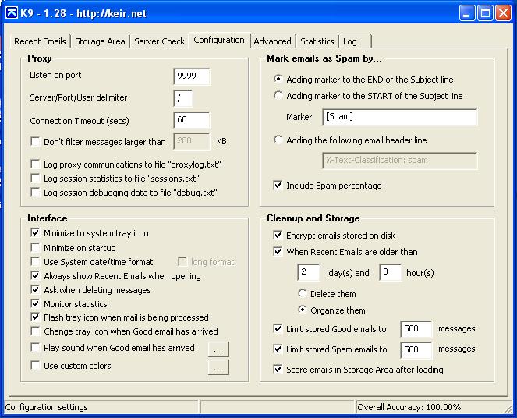Click the Listen on port field
Screen dimensions: 517x418
coord(191,76)
